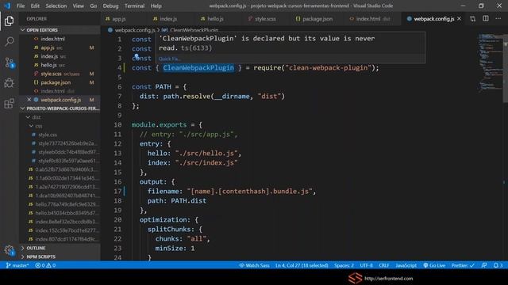This screenshot has width=508, height=285.
Task: Open app.js in Open Editors
Action: pyautogui.click(x=60, y=47)
